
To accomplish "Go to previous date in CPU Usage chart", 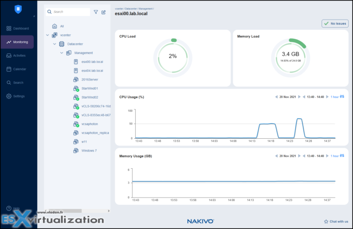I will pyautogui.click(x=276, y=97).
